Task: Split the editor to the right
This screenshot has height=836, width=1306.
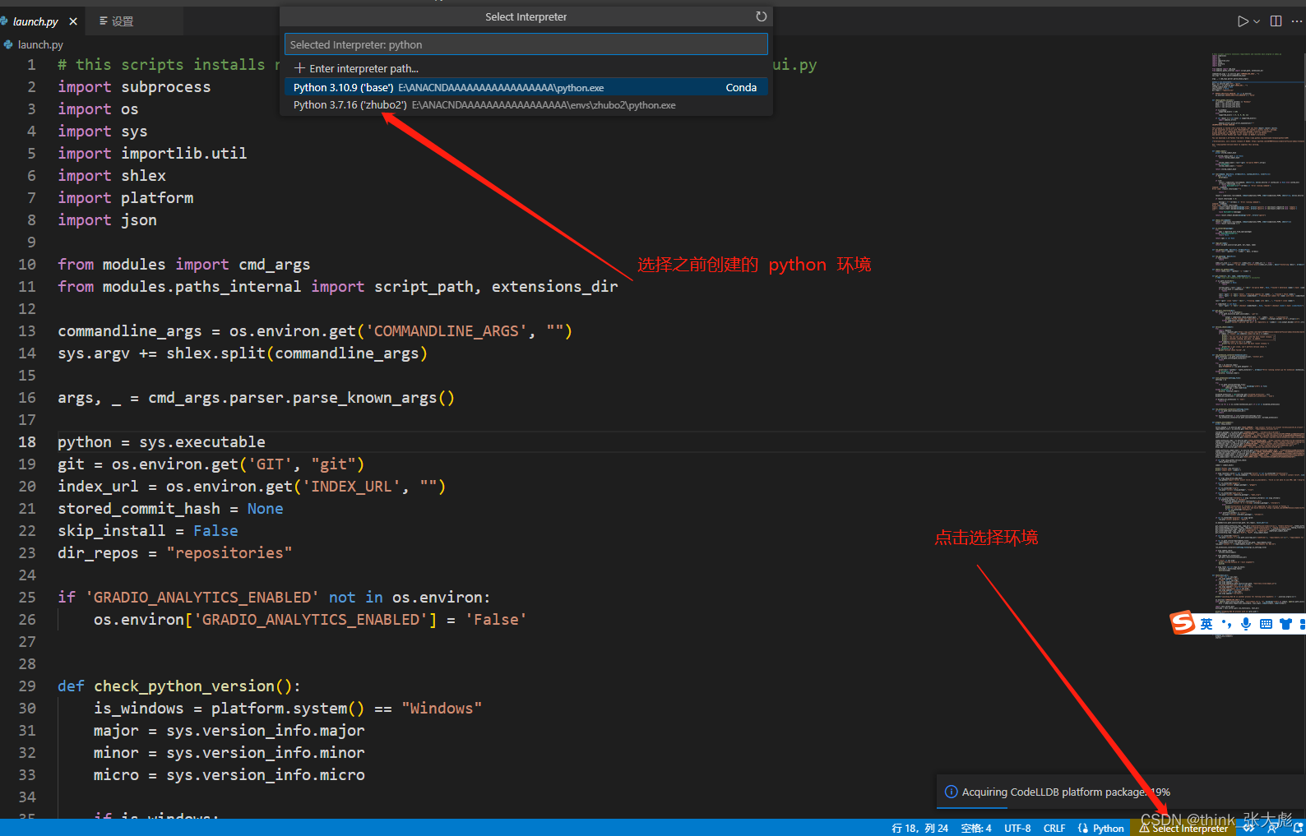Action: tap(1276, 21)
